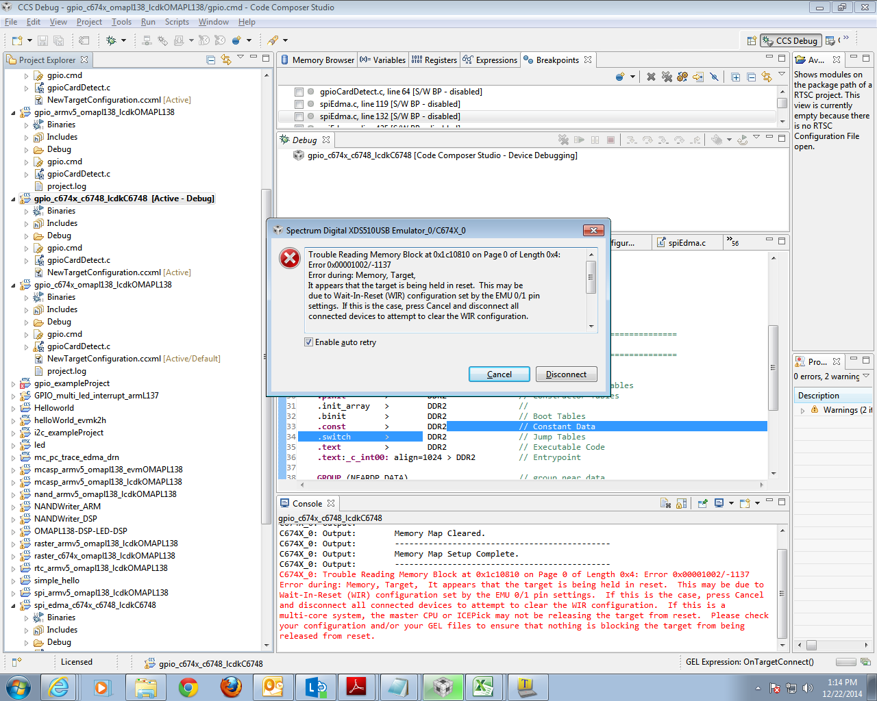Open the Project menu

click(89, 22)
